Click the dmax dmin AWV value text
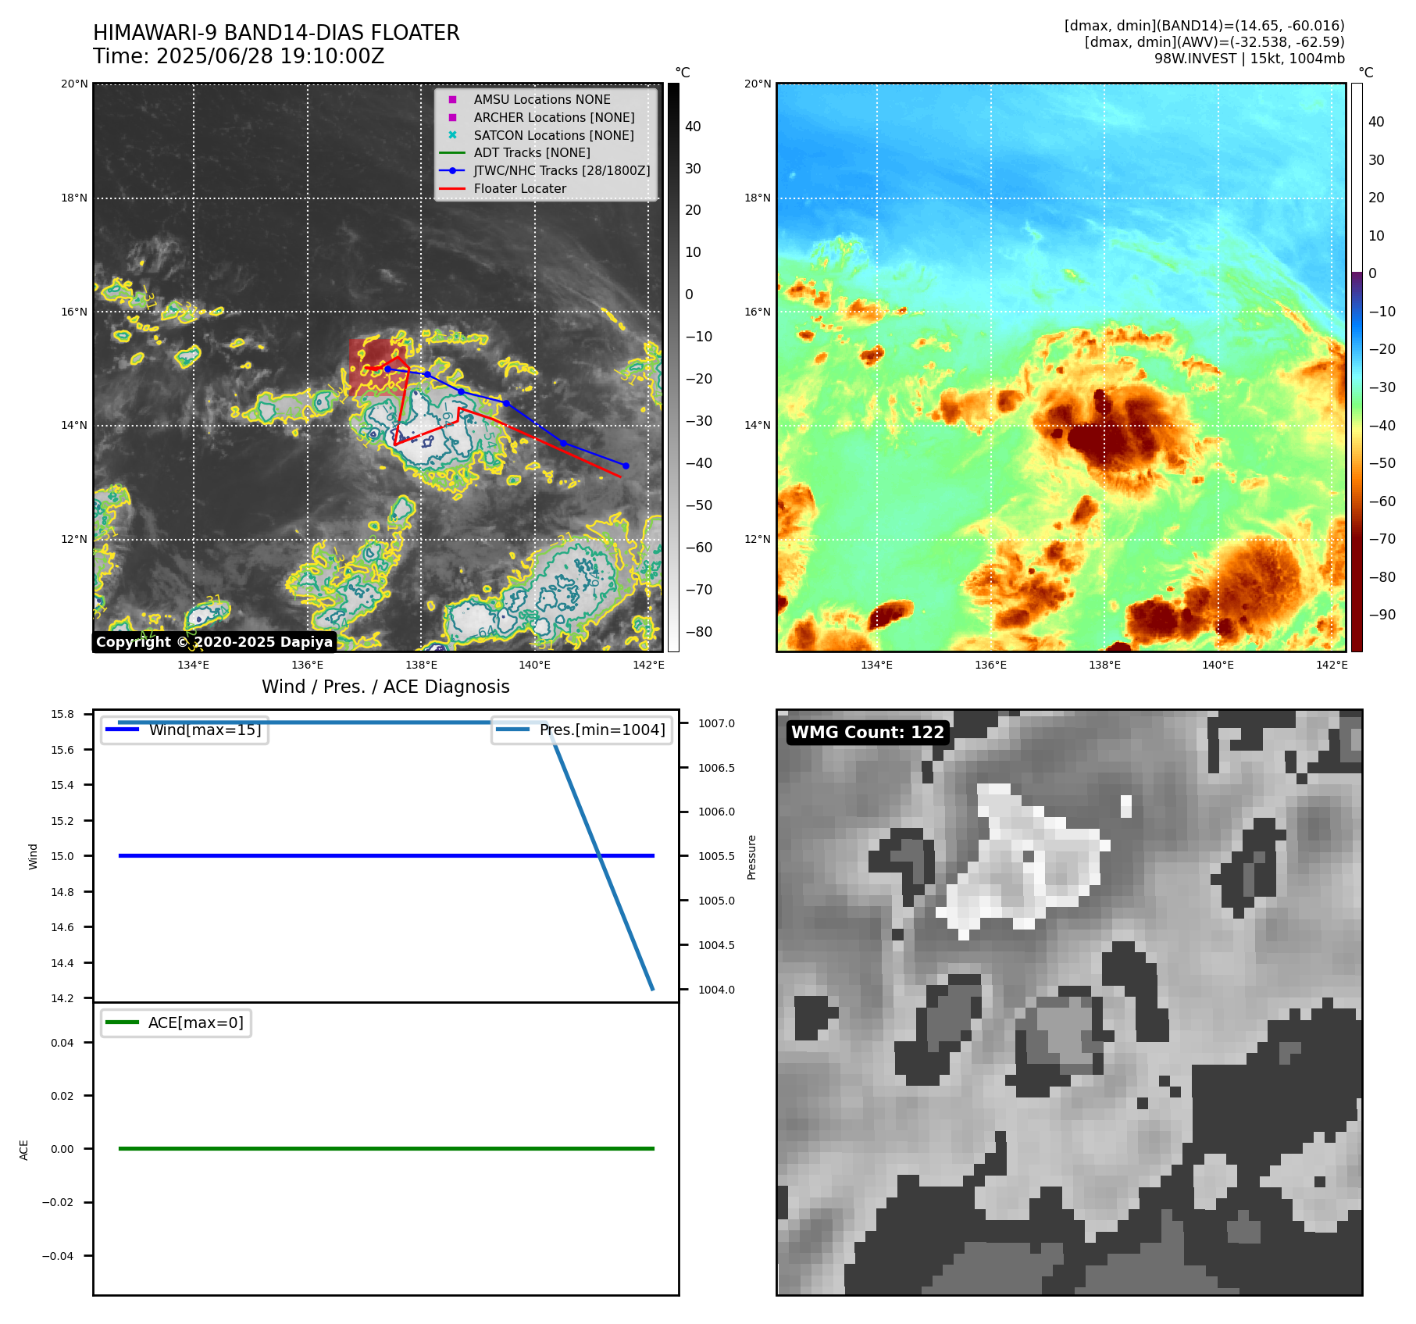The image size is (1416, 1324). pyautogui.click(x=1214, y=42)
